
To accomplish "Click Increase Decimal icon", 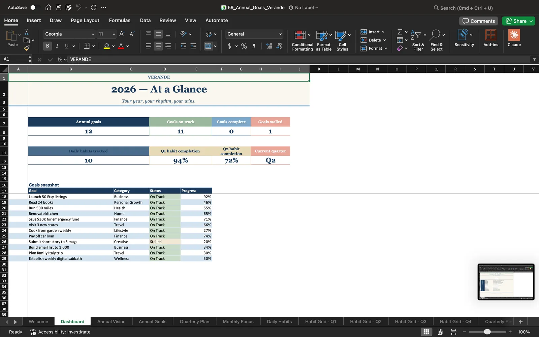I will (269, 46).
